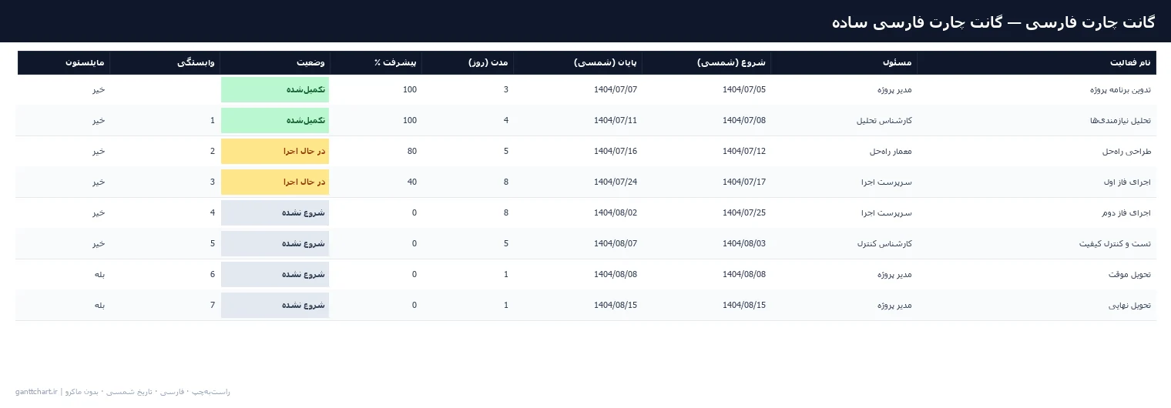Select the وضعیت column header

pos(275,62)
